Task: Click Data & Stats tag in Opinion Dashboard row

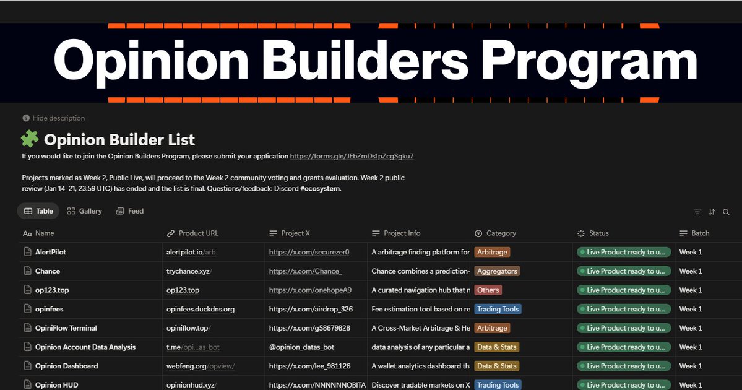Action: click(497, 366)
